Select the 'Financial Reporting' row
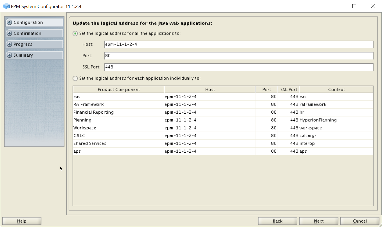 (x=223, y=112)
